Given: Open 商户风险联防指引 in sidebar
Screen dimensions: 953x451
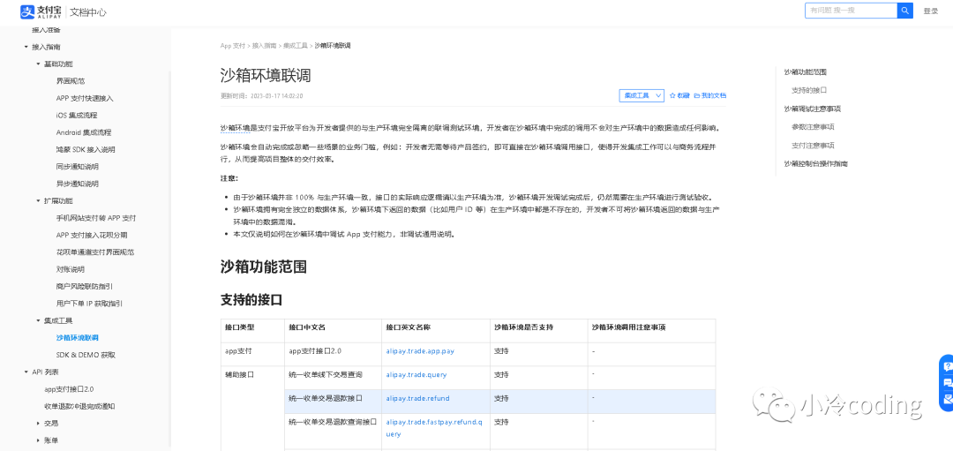Looking at the screenshot, I should click(85, 286).
